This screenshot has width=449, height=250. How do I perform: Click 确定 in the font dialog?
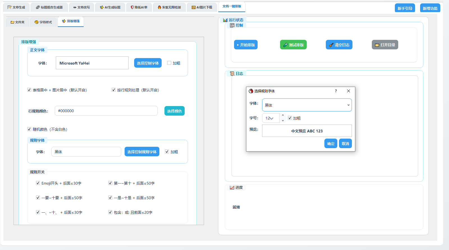click(x=331, y=144)
